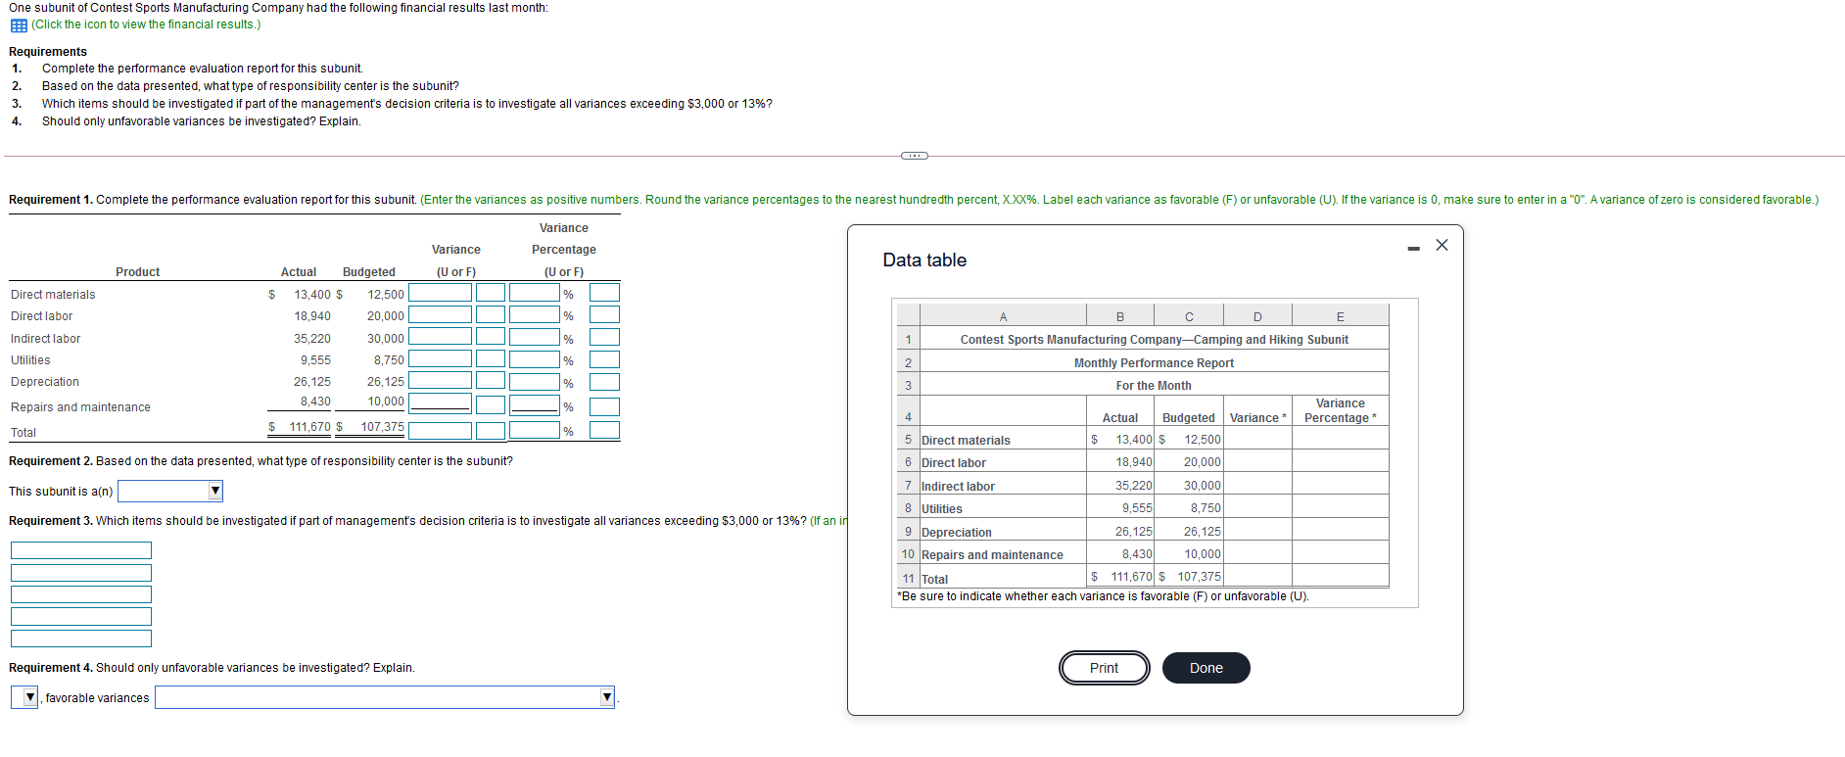The width and height of the screenshot is (1845, 757).
Task: Click 'Requirement 4.' heading text
Action: [51, 668]
